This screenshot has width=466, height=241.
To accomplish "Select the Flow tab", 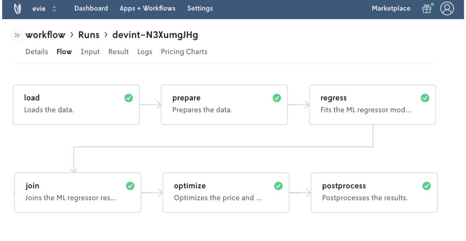I will (x=64, y=52).
